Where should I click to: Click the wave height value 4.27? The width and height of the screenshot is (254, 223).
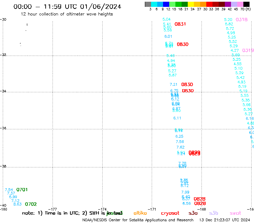tap(234, 50)
